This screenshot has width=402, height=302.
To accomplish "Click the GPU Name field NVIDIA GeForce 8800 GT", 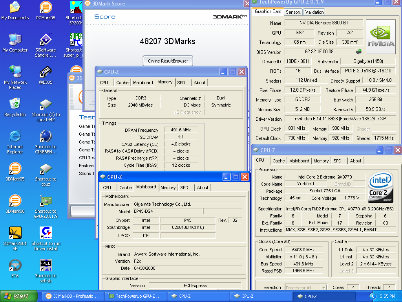I will coord(324,23).
